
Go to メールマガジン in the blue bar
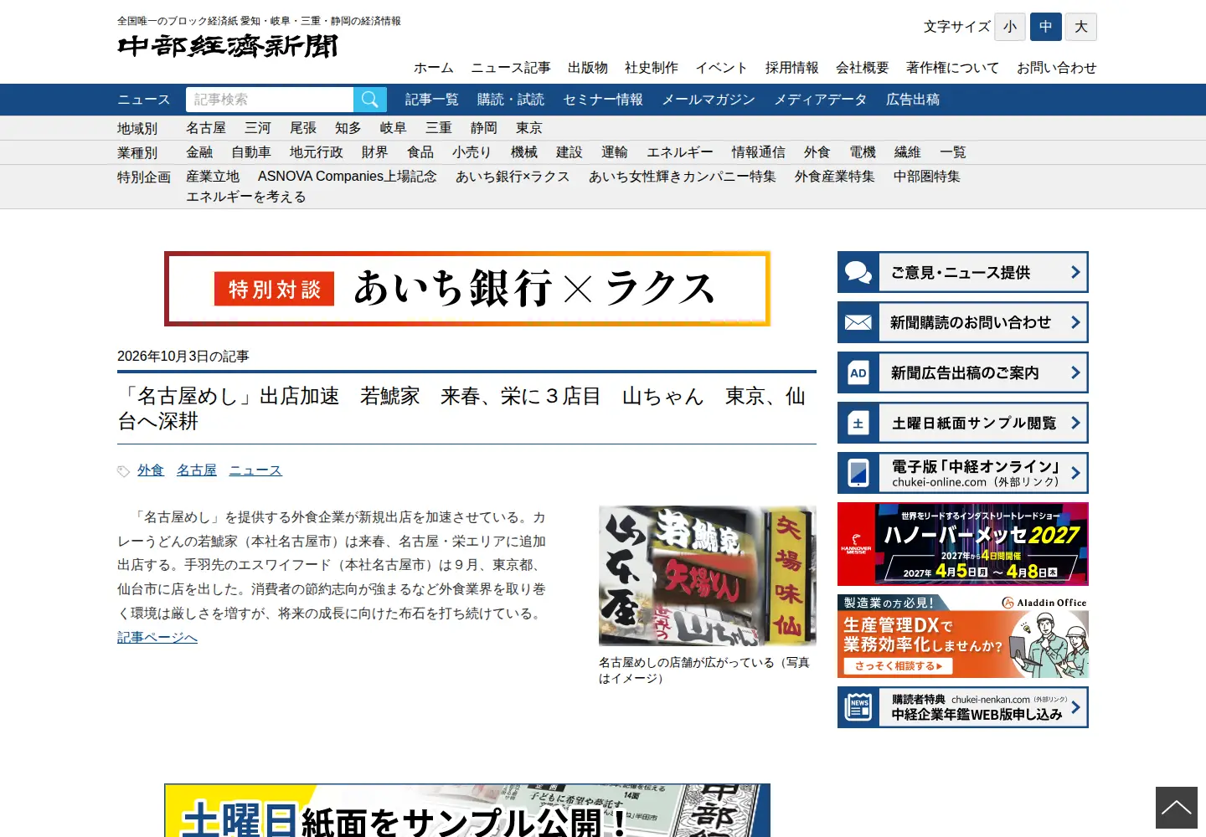(x=709, y=100)
